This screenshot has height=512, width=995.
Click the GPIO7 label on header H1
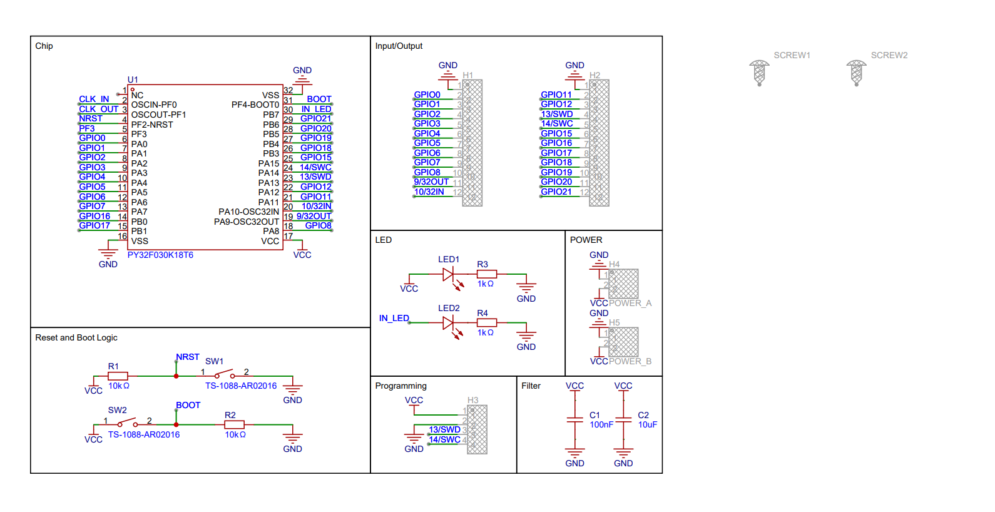427,162
